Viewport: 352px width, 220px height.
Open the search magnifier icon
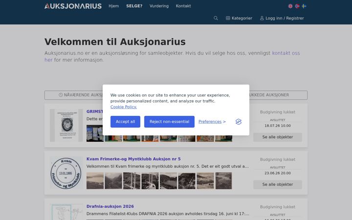pyautogui.click(x=216, y=18)
